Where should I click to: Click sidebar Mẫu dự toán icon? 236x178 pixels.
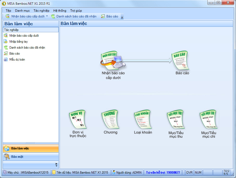click(6, 60)
